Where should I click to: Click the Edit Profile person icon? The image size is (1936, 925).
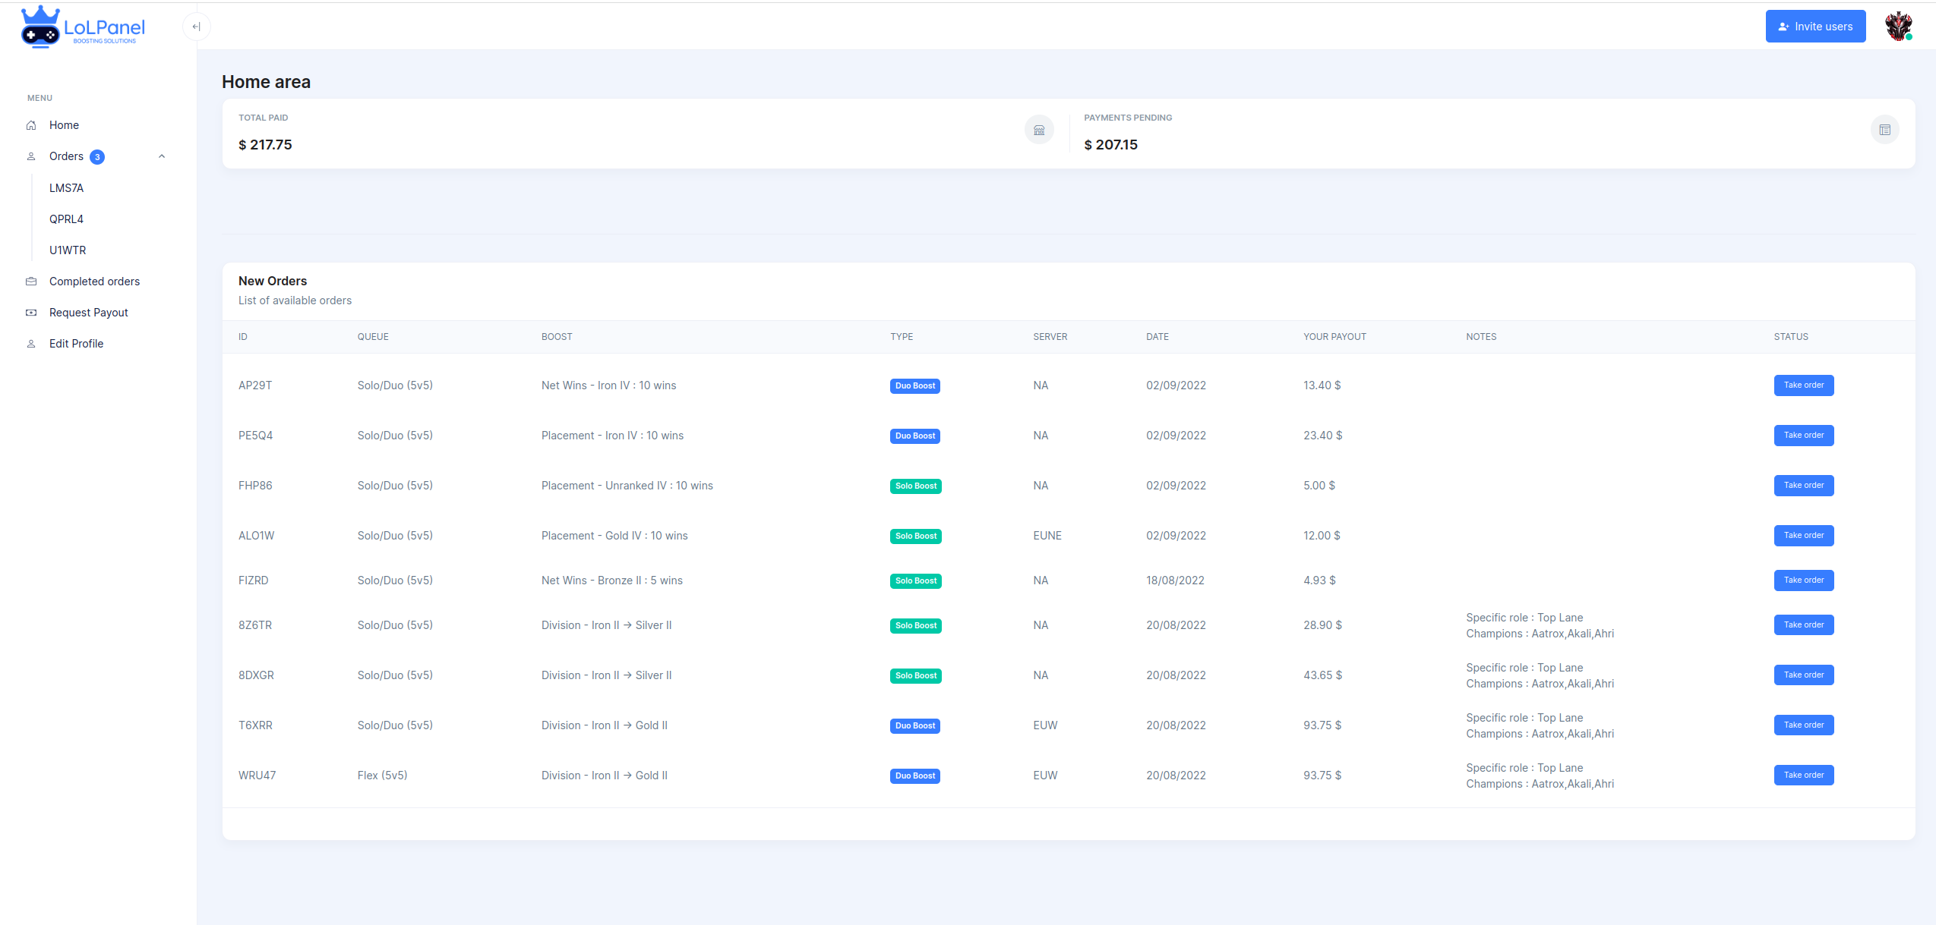pos(31,344)
